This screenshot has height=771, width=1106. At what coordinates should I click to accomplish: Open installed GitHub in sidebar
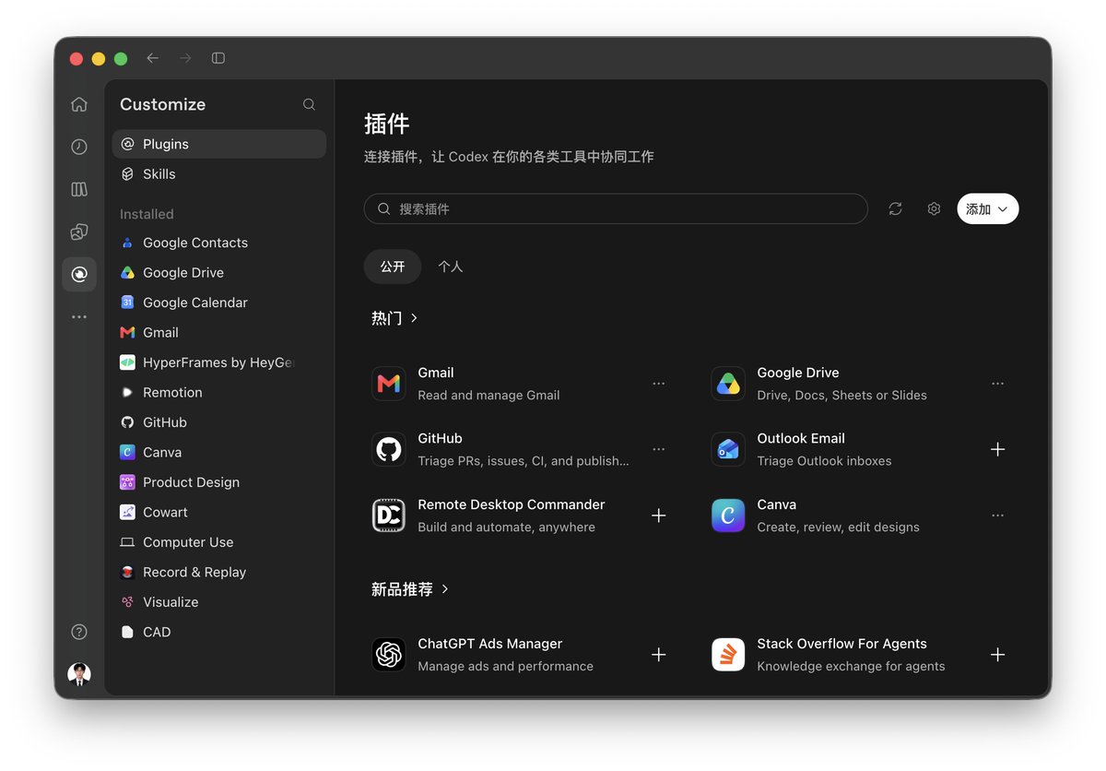point(219,422)
